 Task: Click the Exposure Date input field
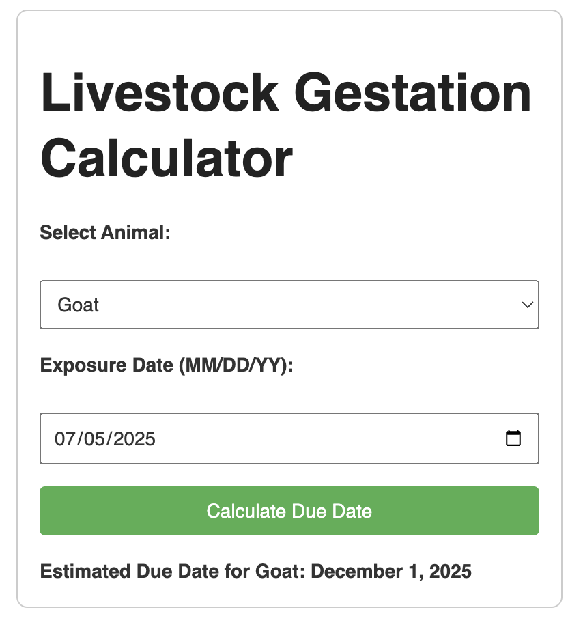pos(289,438)
